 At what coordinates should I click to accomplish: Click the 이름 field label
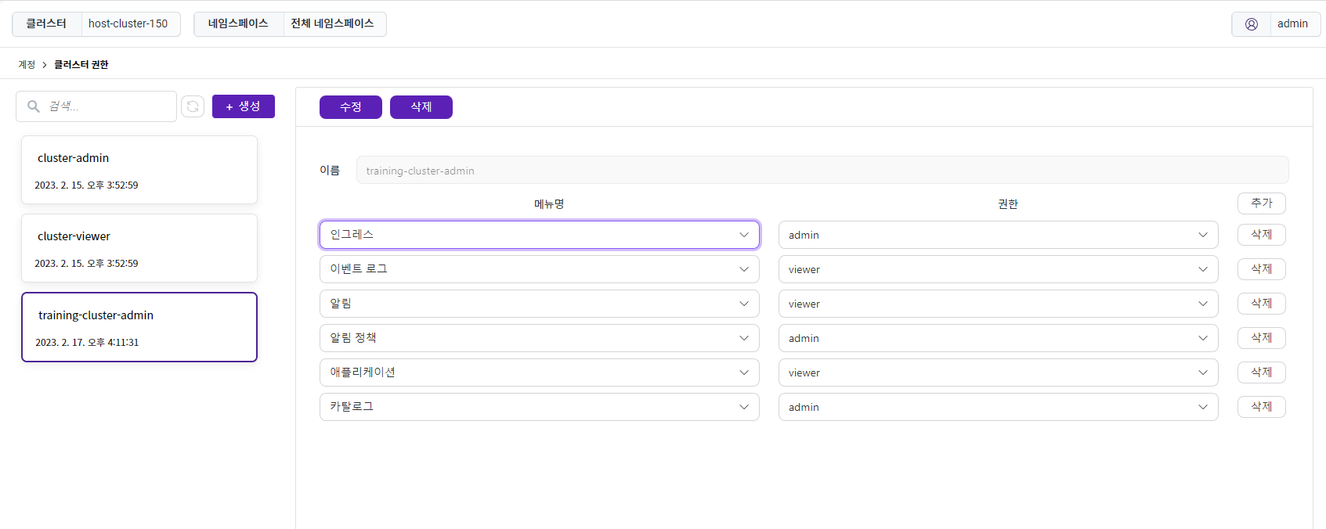[330, 171]
